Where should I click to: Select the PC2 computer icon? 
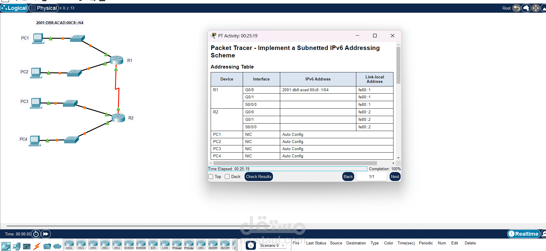click(x=36, y=73)
